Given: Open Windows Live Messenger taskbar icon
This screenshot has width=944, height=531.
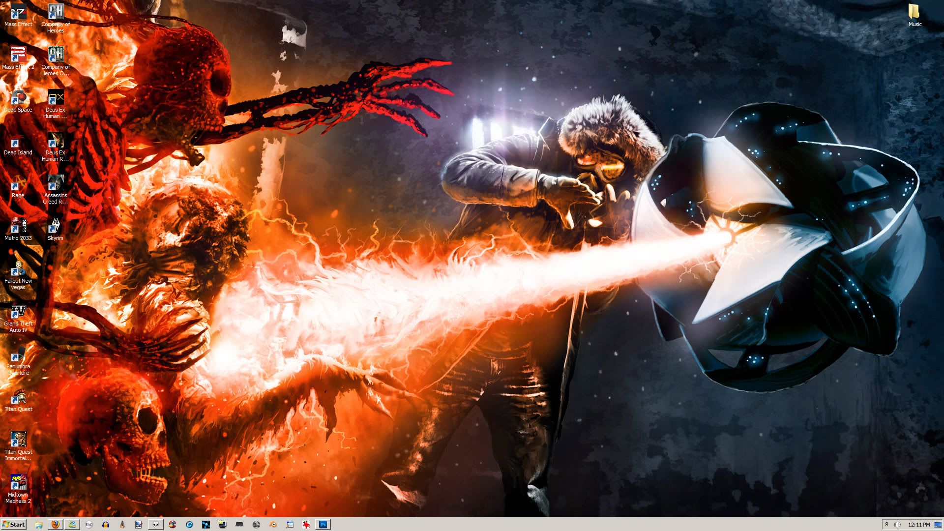Looking at the screenshot, I should pos(72,525).
